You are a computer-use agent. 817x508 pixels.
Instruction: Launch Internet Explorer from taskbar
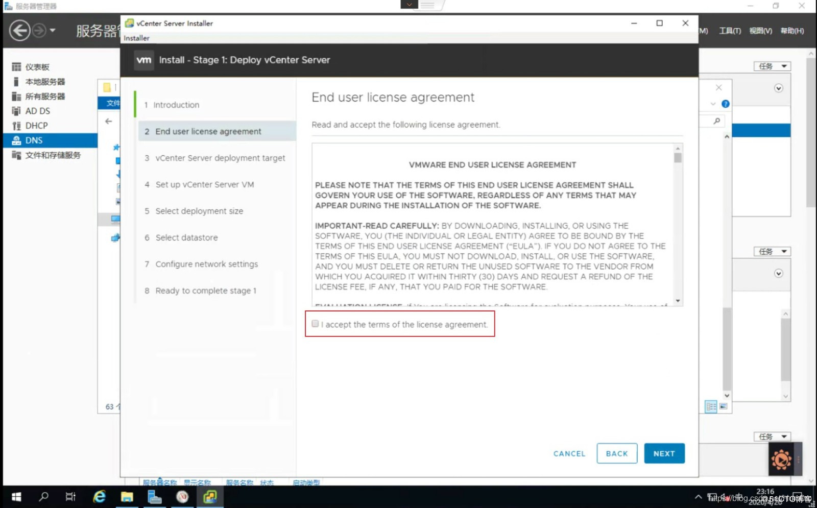(99, 496)
